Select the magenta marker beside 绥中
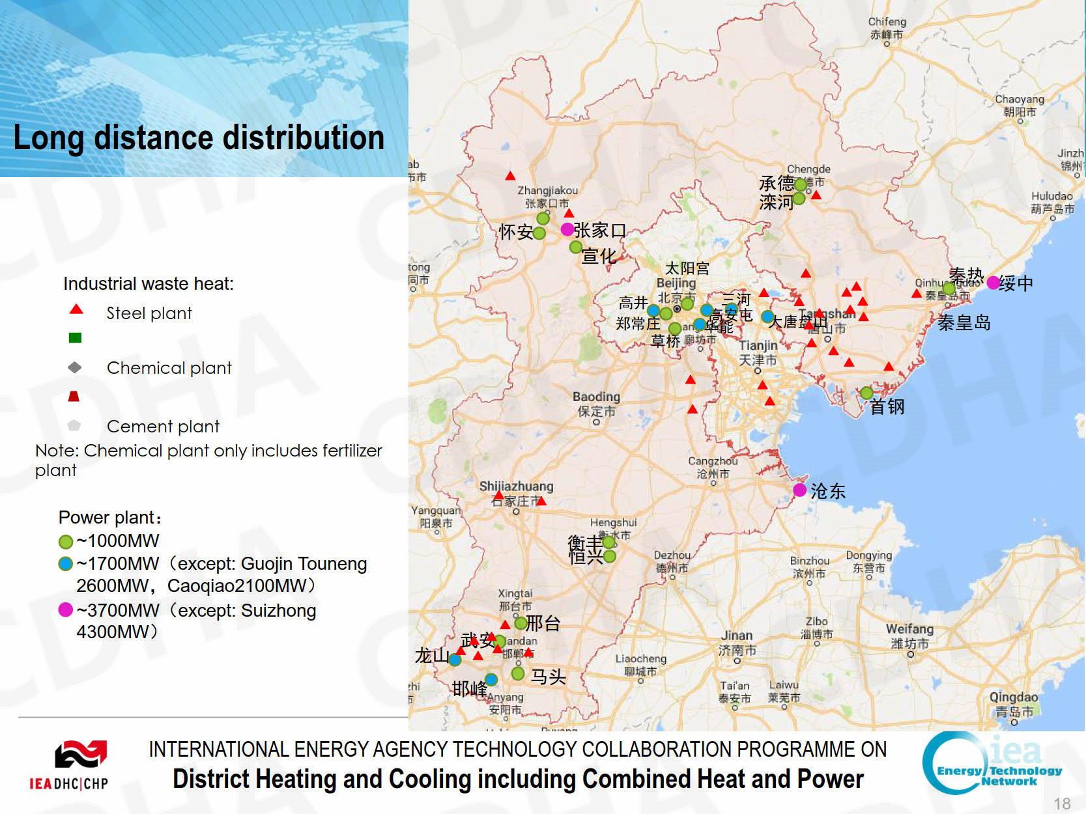The width and height of the screenshot is (1086, 814). tap(993, 283)
